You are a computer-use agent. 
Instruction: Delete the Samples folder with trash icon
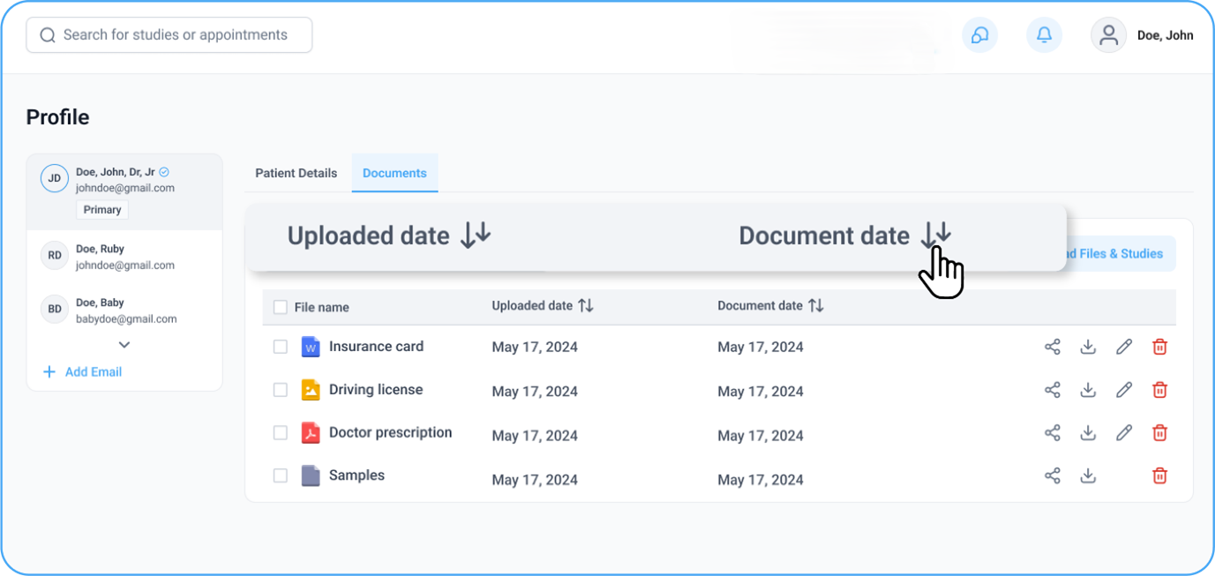[1159, 476]
